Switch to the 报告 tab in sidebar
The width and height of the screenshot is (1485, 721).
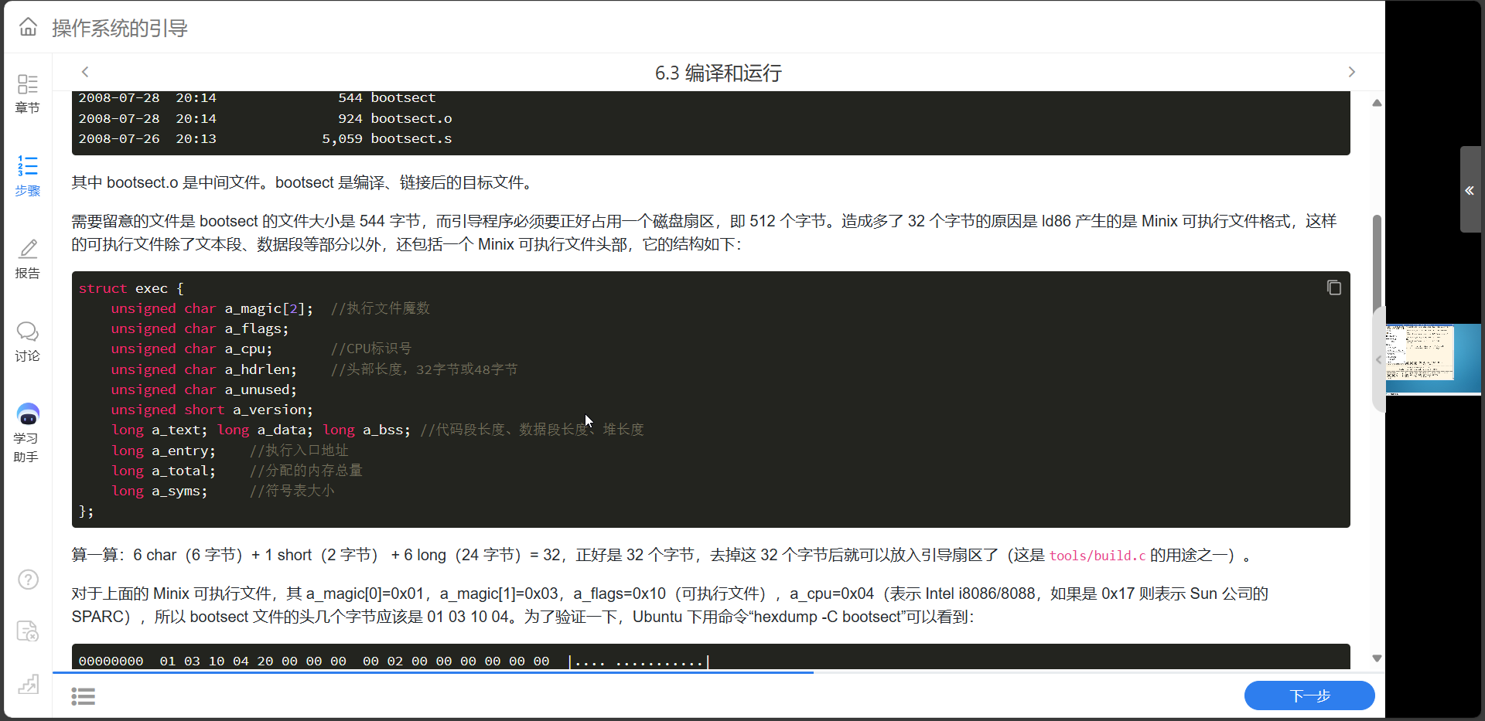28,260
